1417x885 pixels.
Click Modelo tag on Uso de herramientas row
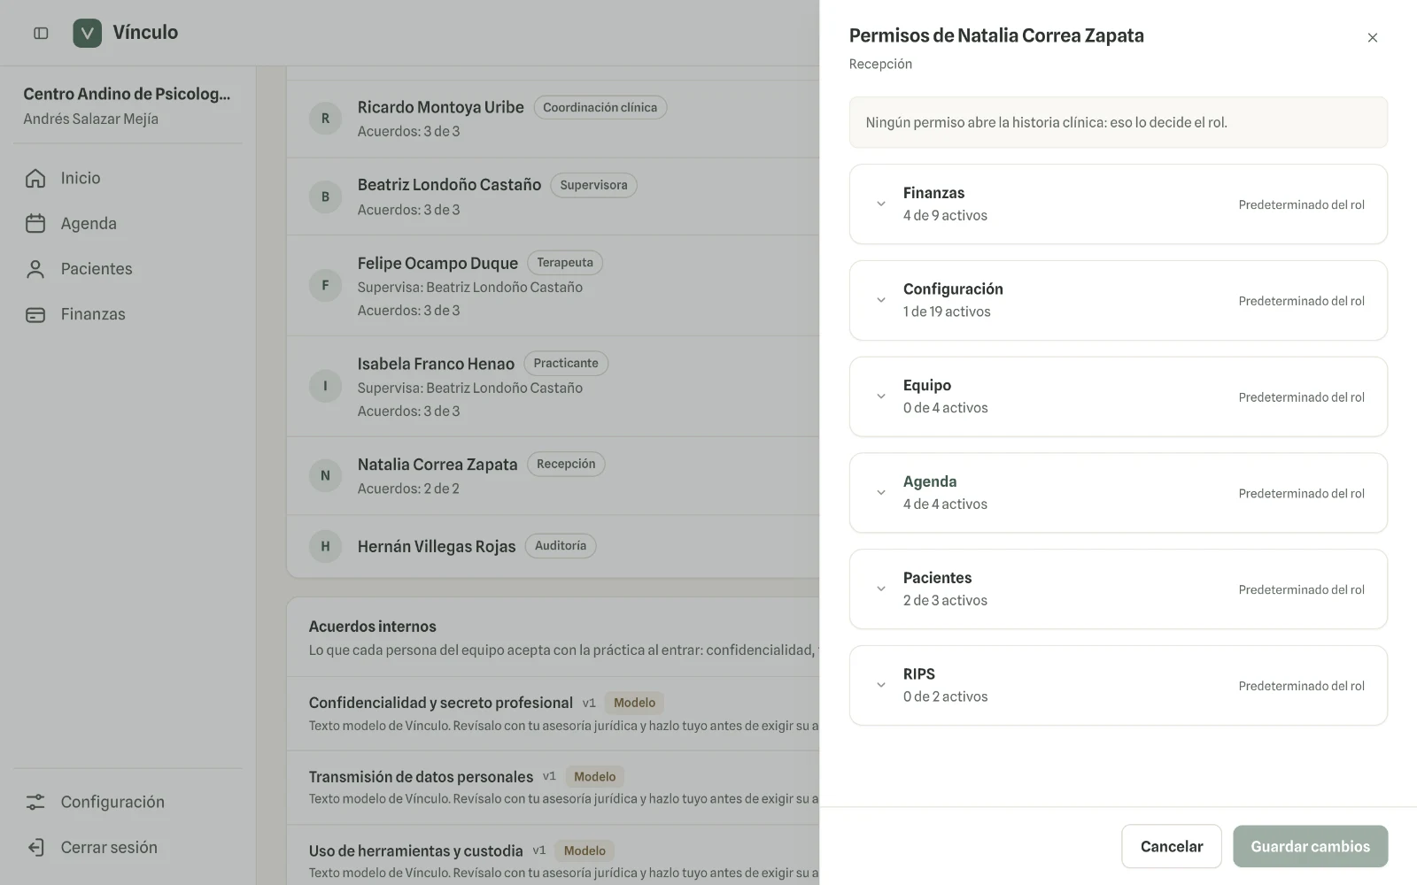(585, 850)
